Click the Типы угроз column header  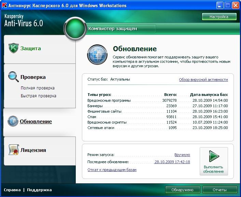[99, 95]
